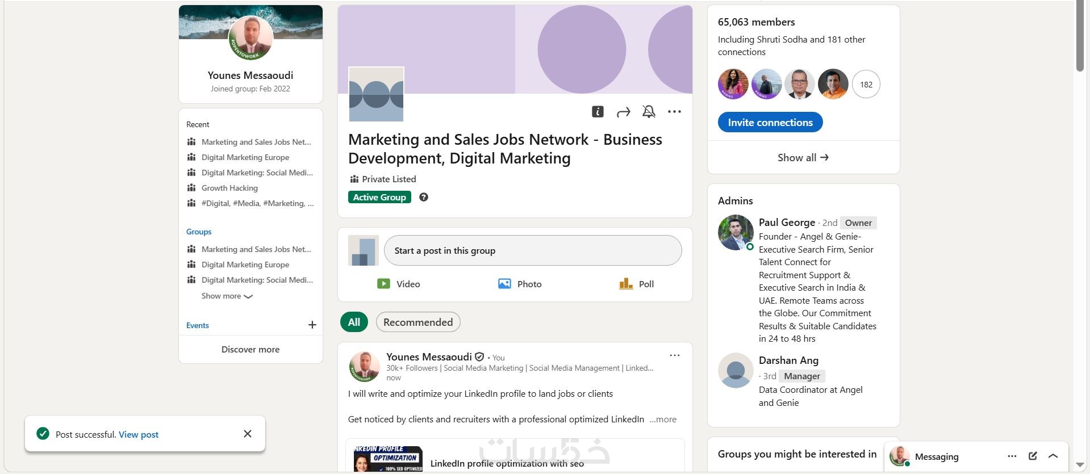Share the group using the arrow icon

pyautogui.click(x=623, y=112)
